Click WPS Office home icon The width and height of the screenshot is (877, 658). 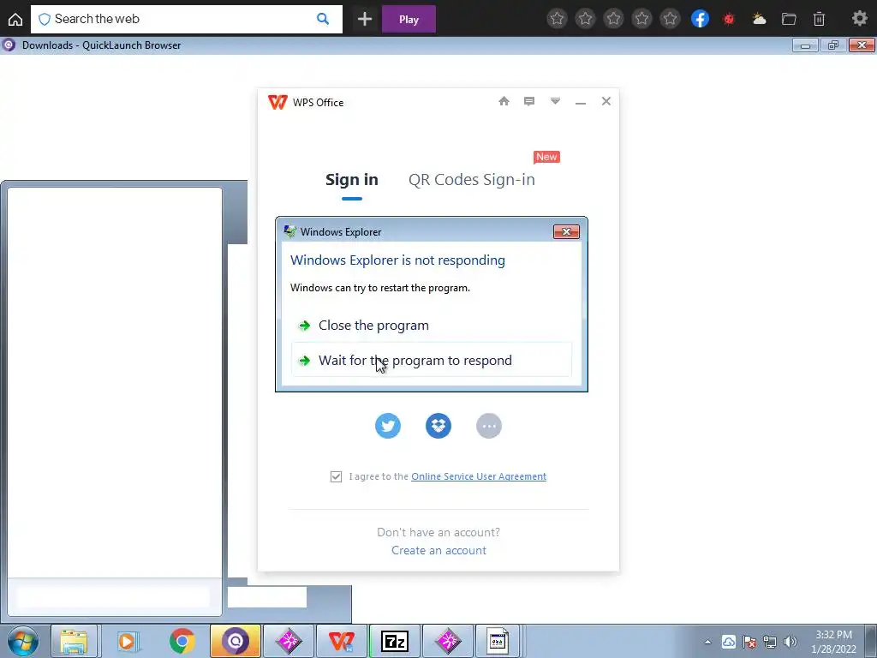click(x=504, y=101)
